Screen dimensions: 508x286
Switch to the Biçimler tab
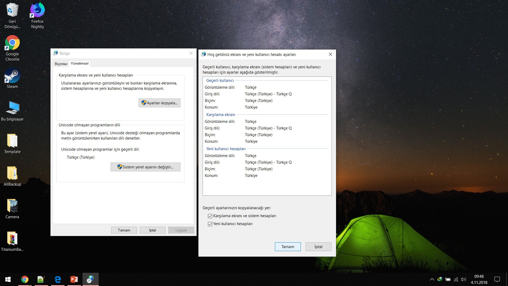(x=61, y=64)
